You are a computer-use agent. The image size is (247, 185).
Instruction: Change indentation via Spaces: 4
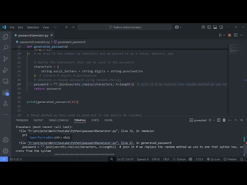(x=142, y=159)
